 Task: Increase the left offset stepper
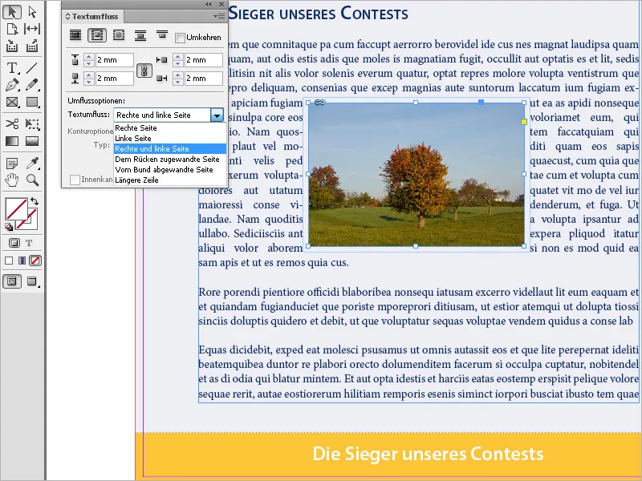click(177, 57)
